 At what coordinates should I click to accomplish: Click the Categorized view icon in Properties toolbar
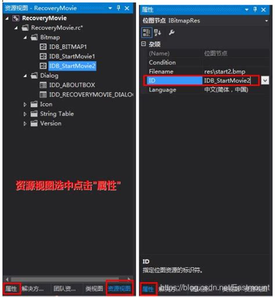point(146,32)
